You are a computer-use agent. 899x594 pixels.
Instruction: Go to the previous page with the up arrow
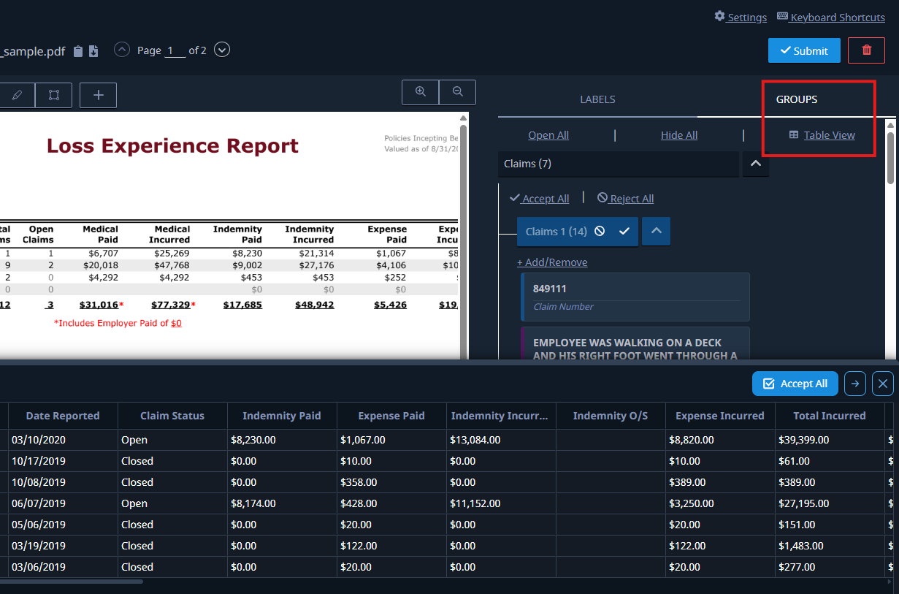click(x=122, y=50)
